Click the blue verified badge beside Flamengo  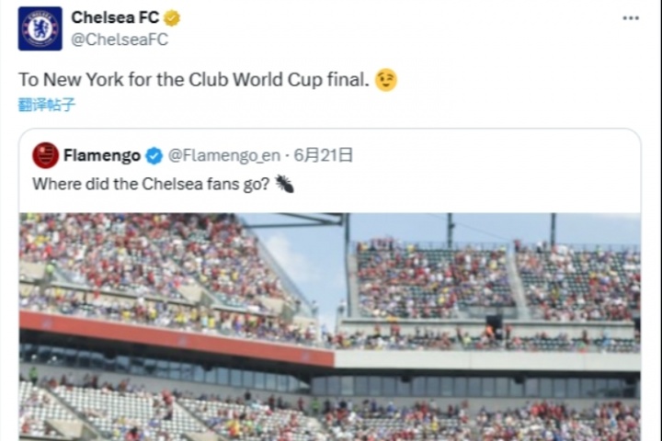point(154,156)
